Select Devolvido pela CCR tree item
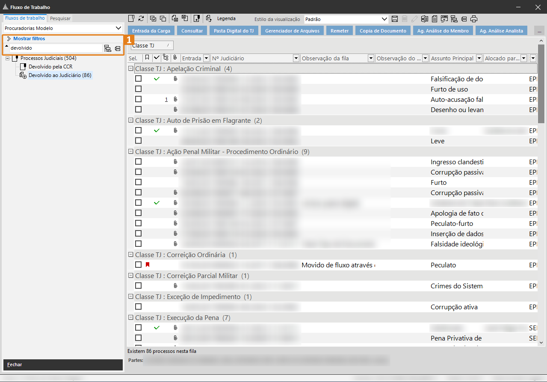The width and height of the screenshot is (547, 382). point(50,67)
